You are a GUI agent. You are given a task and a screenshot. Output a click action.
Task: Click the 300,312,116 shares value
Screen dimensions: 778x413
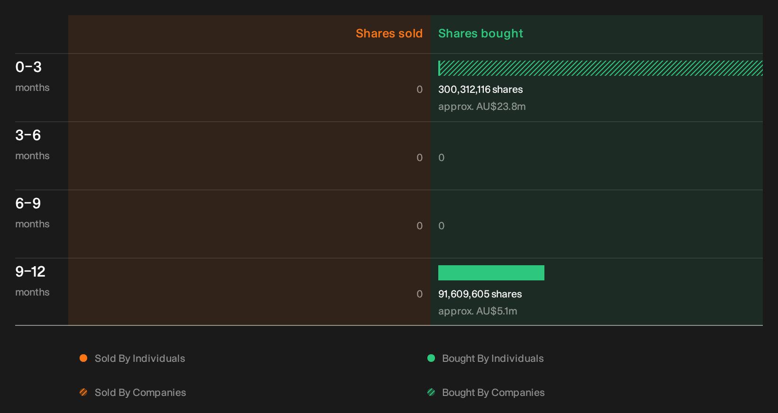480,90
